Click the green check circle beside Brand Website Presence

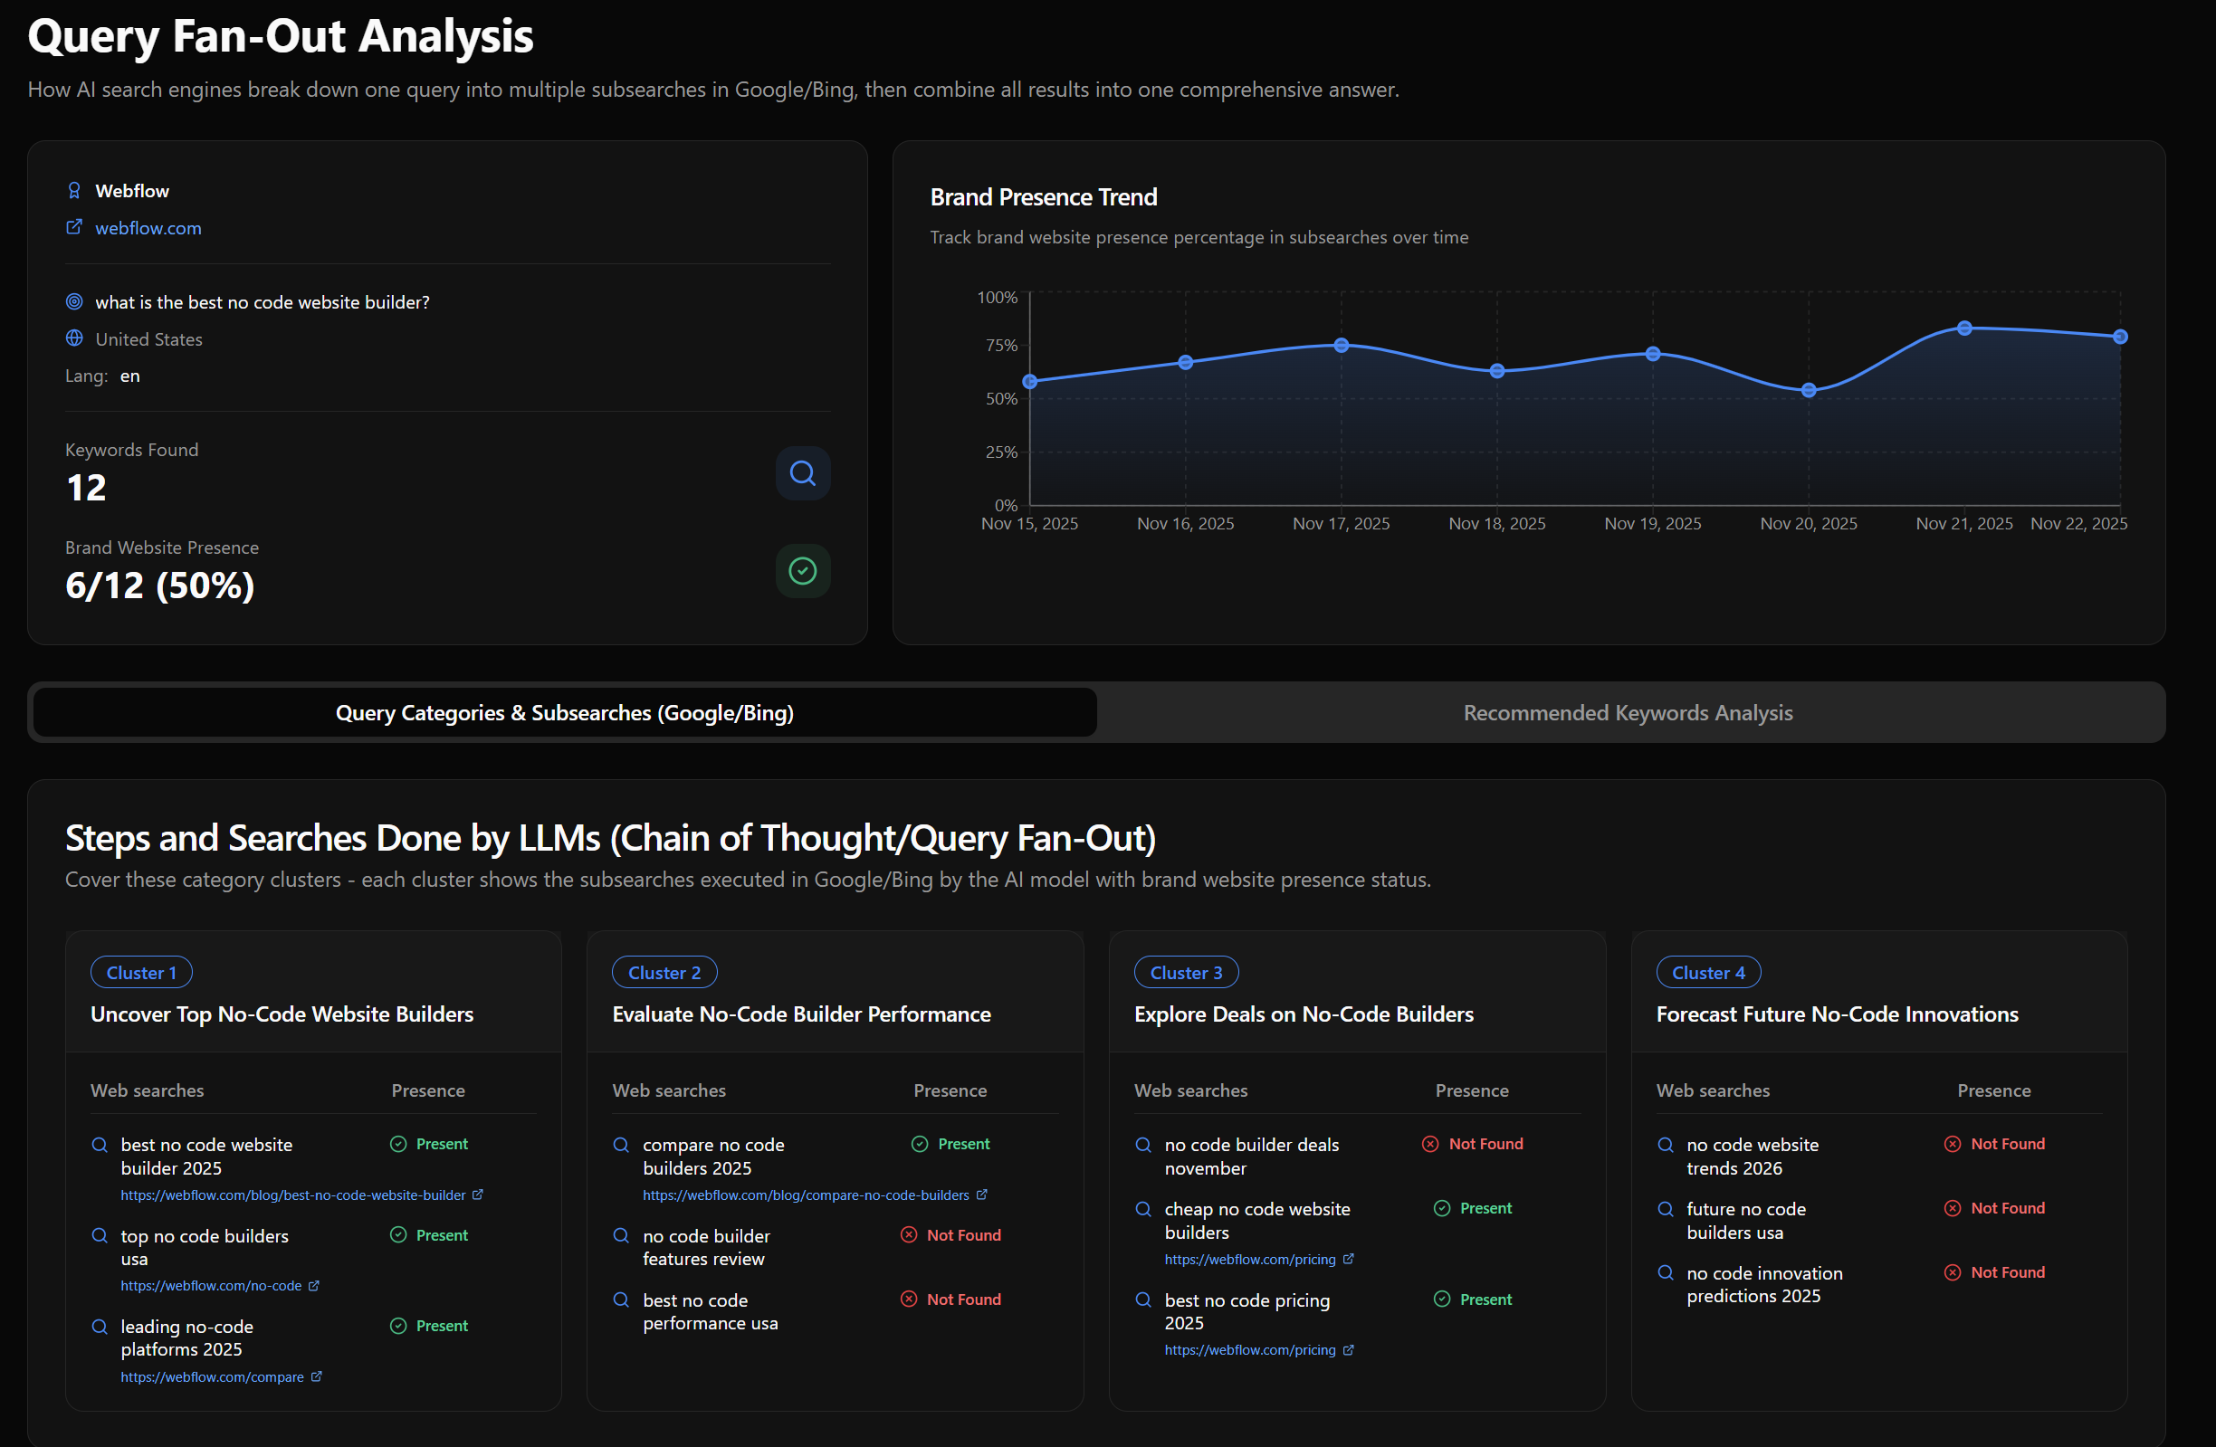803,570
